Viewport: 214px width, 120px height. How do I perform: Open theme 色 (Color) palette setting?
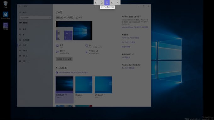coord(93,46)
